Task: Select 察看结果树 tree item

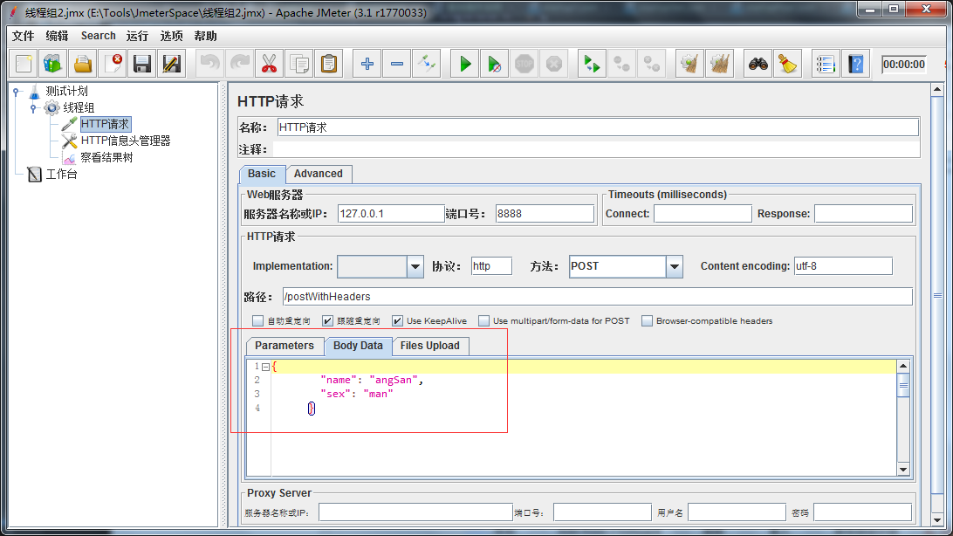Action: coord(106,157)
